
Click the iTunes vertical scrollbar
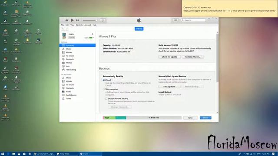tap(217, 58)
